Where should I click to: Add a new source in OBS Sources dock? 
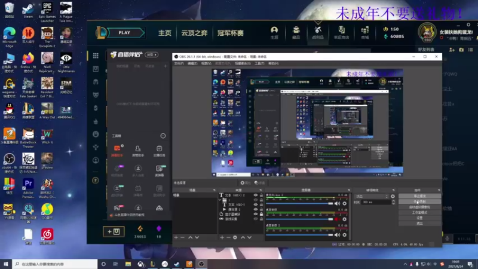222,237
